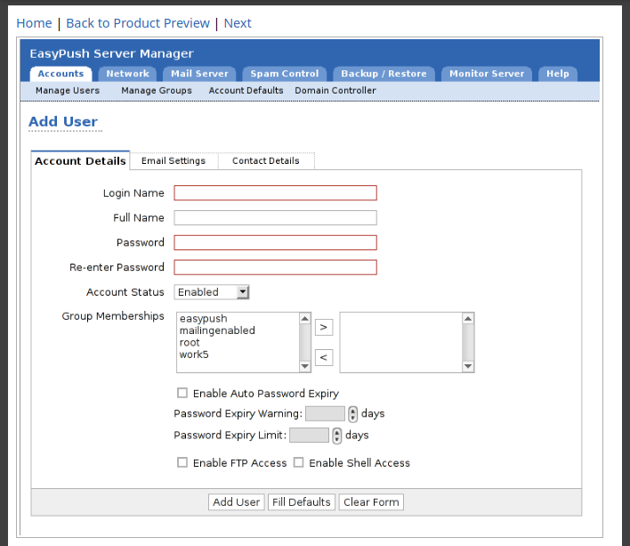Focus the Re-enter Password field

point(275,267)
